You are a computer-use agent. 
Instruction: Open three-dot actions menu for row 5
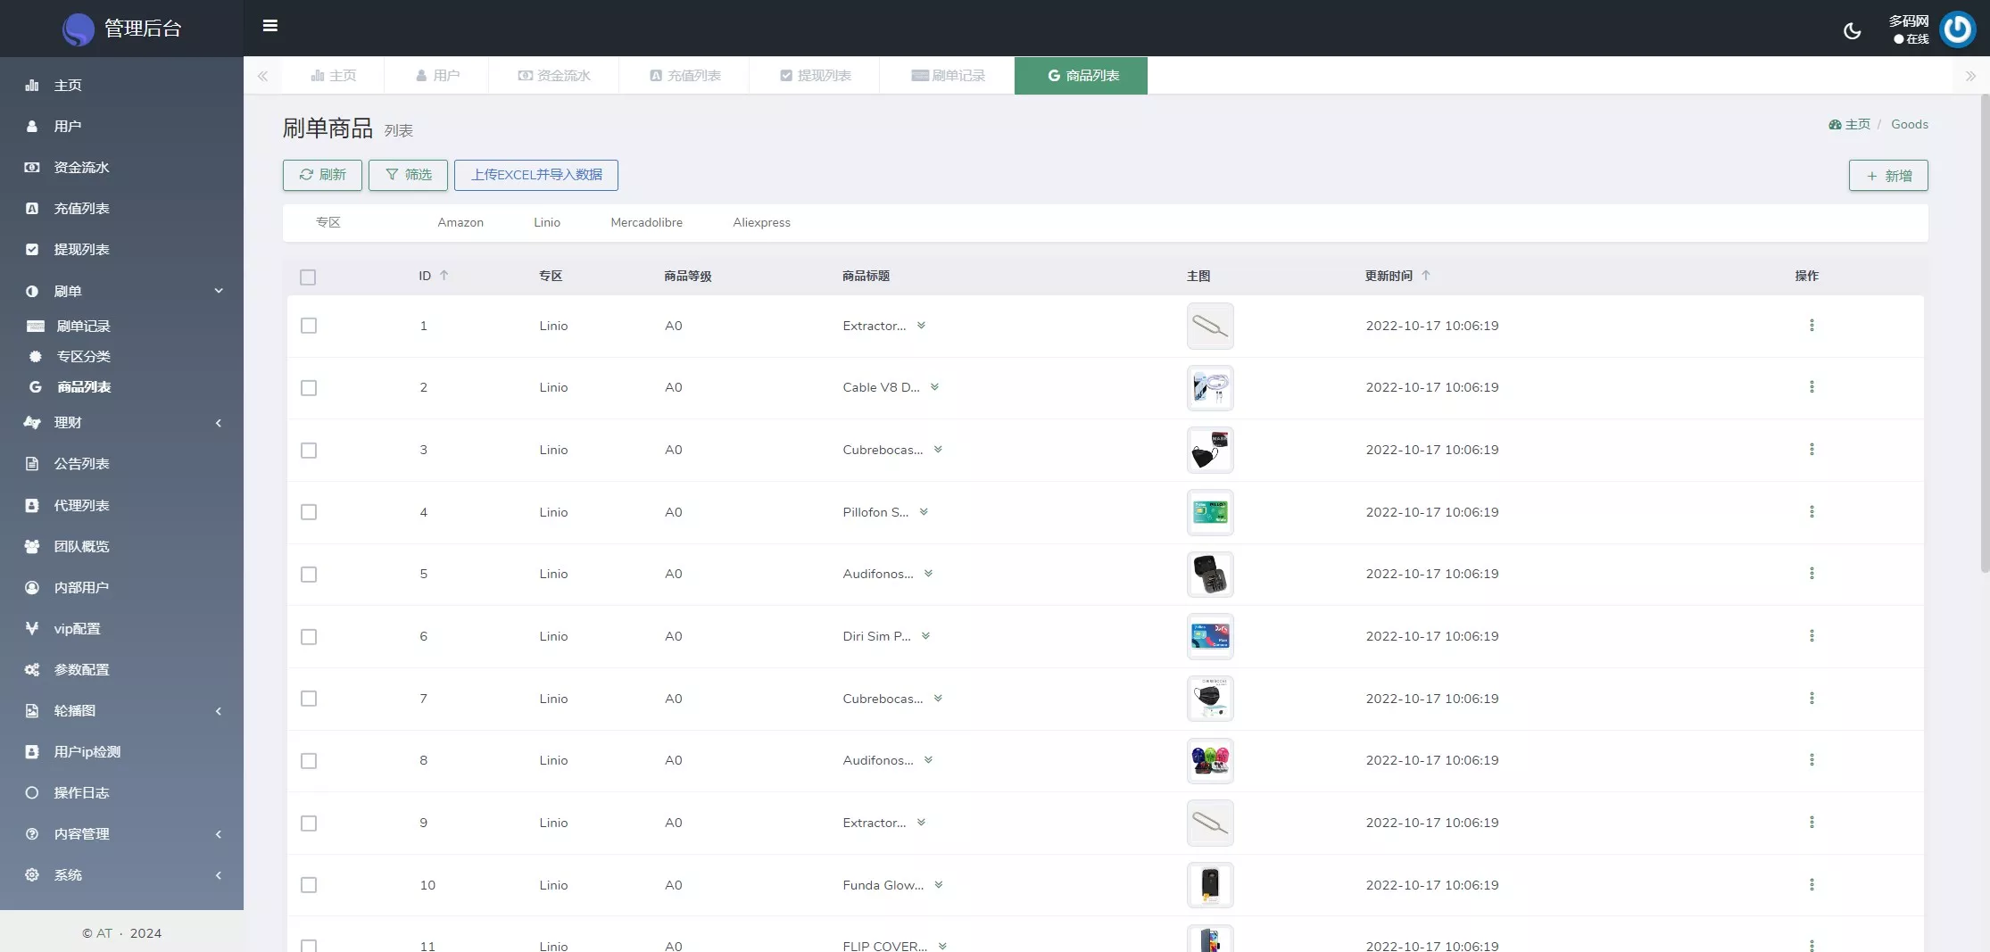pos(1811,574)
